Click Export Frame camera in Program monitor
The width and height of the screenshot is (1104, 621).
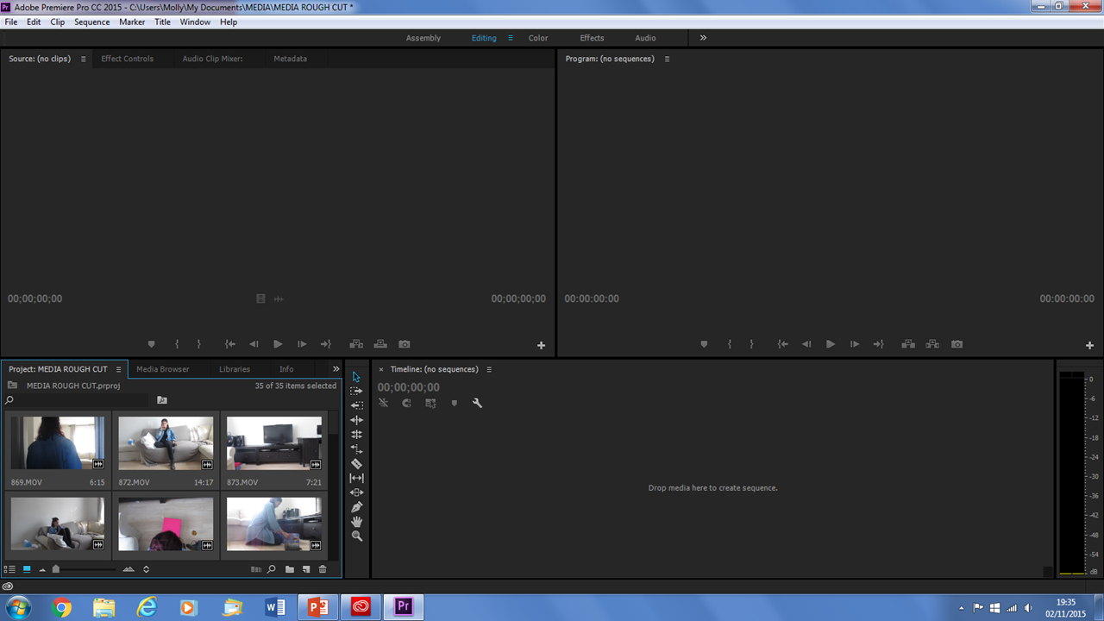pos(957,344)
